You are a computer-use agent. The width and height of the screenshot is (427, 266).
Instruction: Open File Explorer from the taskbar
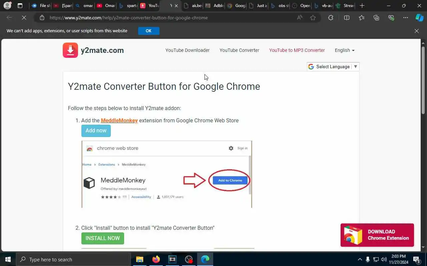[139, 259]
